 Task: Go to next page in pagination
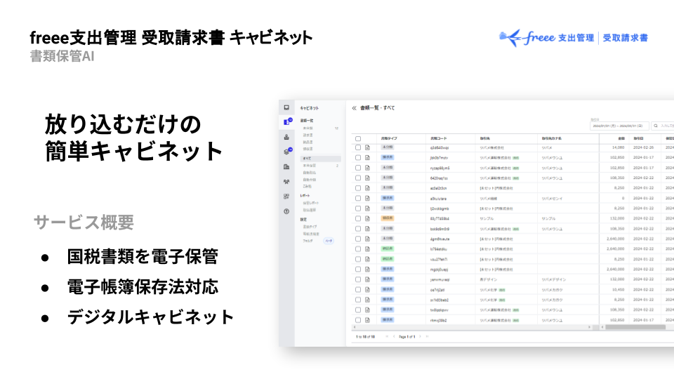420,336
